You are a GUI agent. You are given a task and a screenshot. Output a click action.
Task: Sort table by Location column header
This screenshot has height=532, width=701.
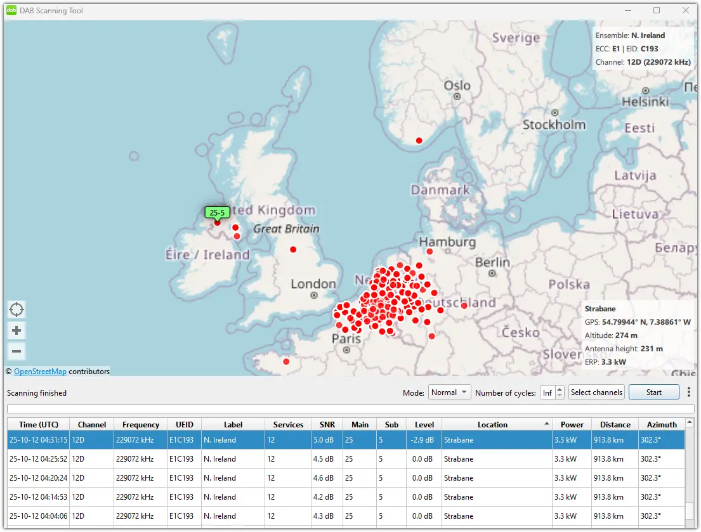click(x=492, y=425)
